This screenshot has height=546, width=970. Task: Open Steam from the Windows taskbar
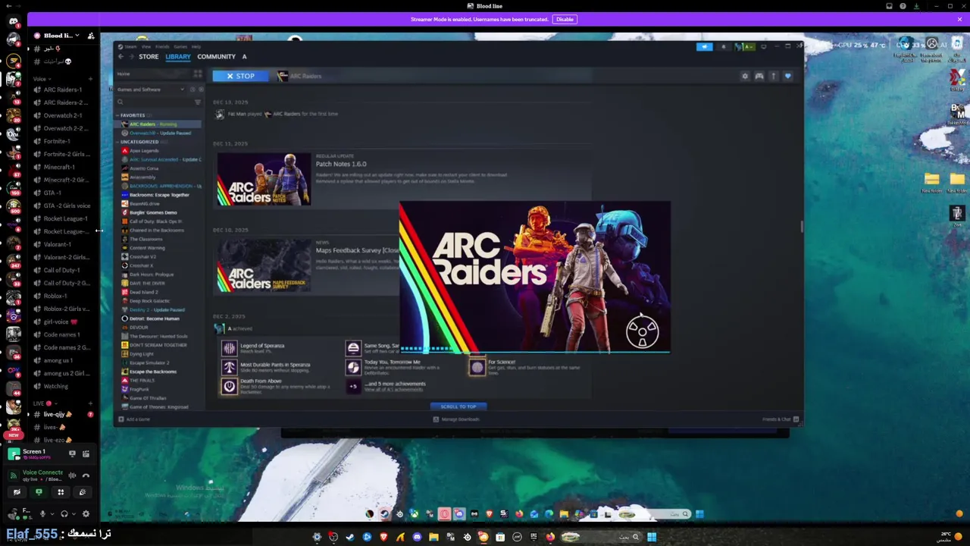pos(350,537)
